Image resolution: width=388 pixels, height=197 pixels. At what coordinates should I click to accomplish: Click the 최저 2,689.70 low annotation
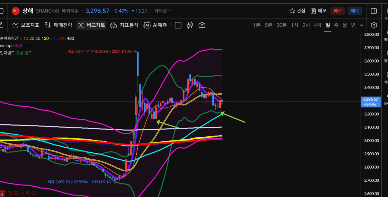(x=81, y=182)
